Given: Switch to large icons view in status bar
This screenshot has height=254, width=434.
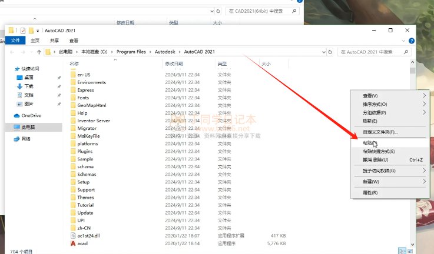Looking at the screenshot, I should 410,250.
